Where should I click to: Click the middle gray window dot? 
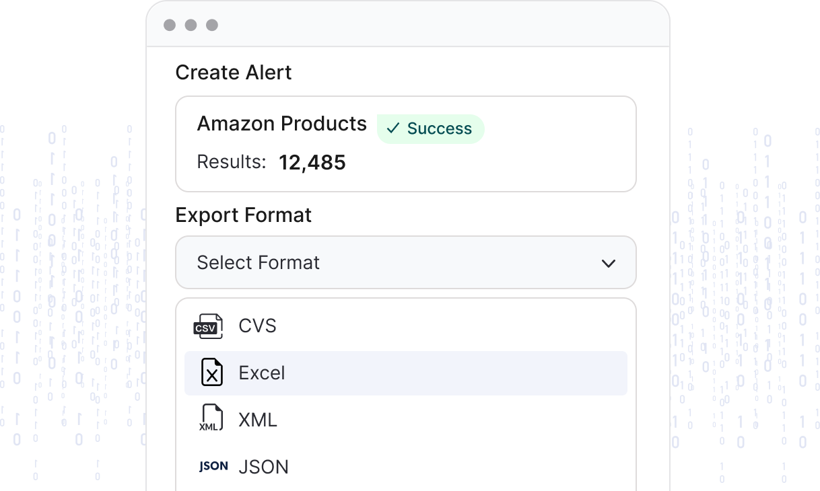(191, 25)
